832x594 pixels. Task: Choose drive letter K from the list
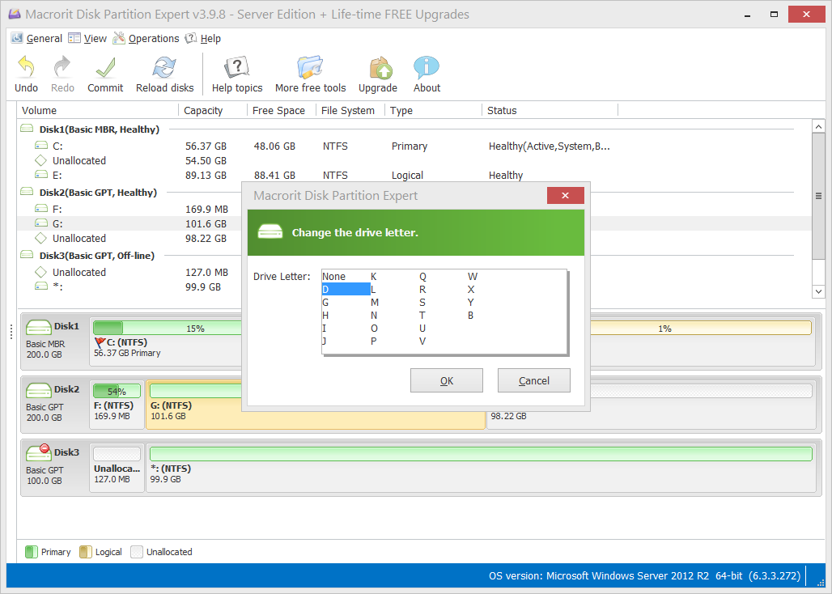(373, 276)
